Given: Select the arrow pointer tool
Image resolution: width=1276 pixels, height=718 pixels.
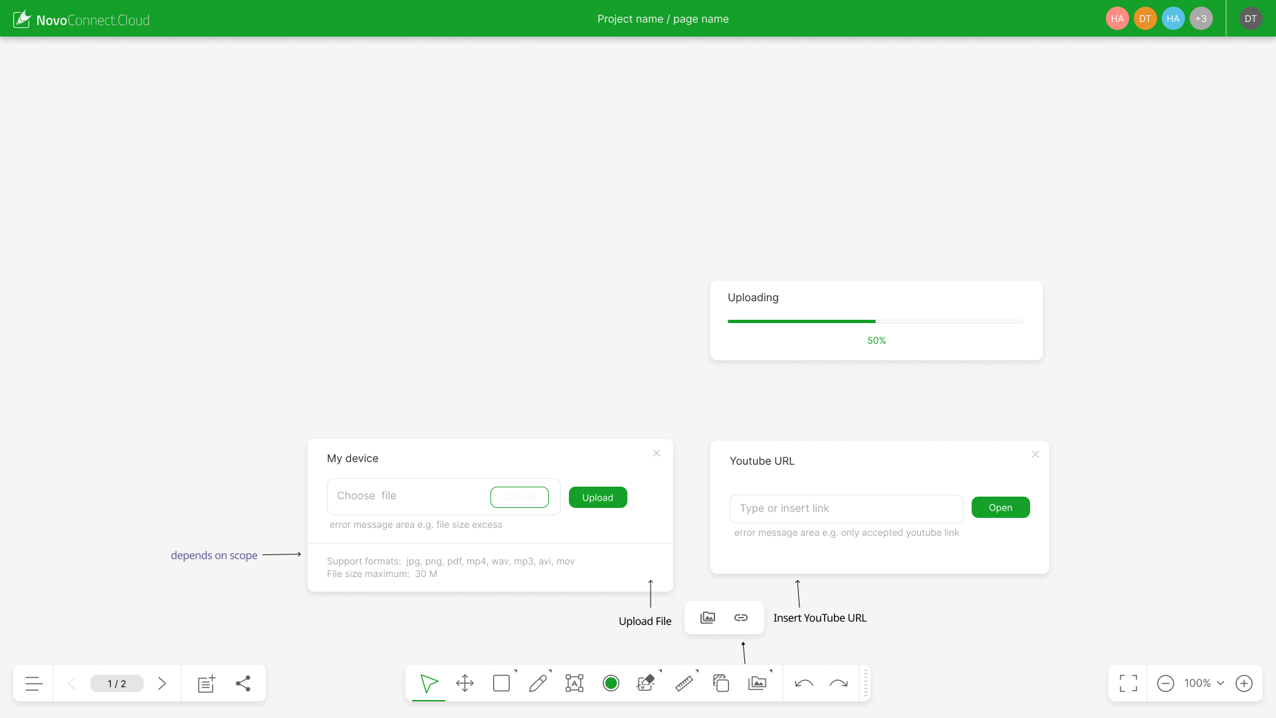Looking at the screenshot, I should point(429,683).
